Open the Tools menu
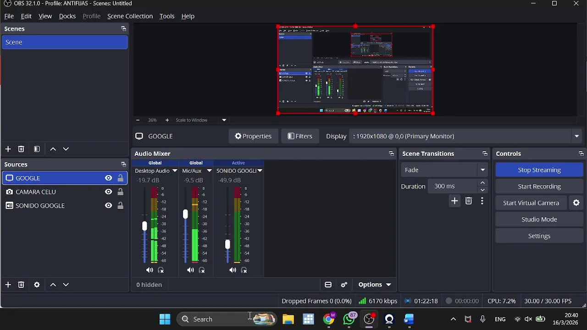Screen dimensions: 587x330 pos(167,16)
